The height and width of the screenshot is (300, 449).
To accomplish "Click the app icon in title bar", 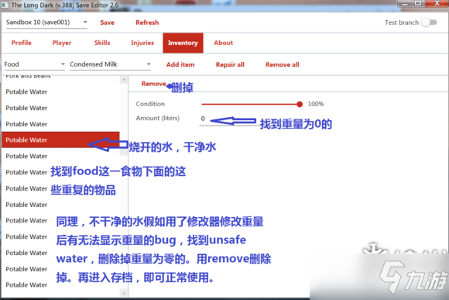I will (5, 5).
